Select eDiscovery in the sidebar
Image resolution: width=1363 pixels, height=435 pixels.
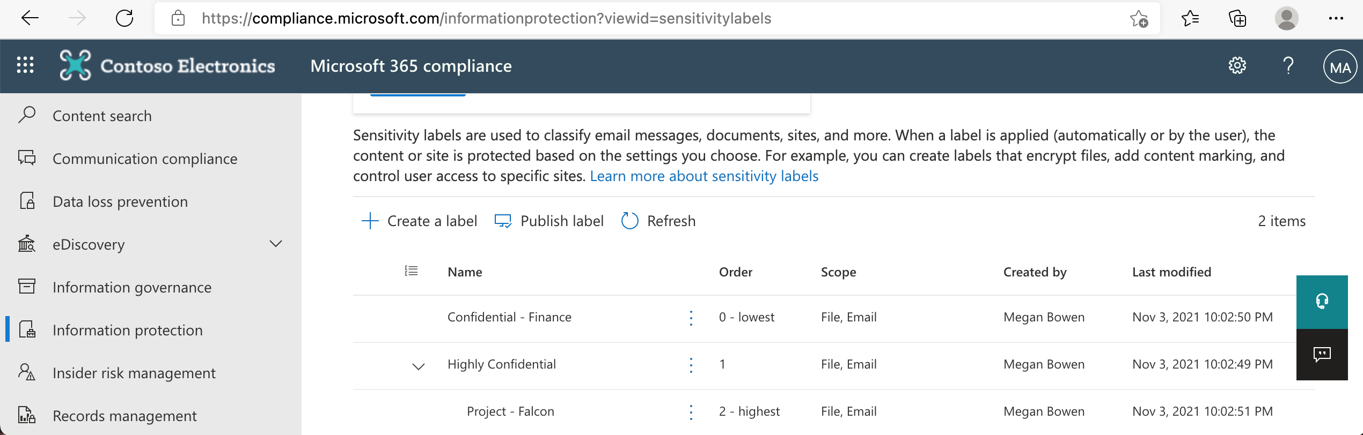[89, 244]
